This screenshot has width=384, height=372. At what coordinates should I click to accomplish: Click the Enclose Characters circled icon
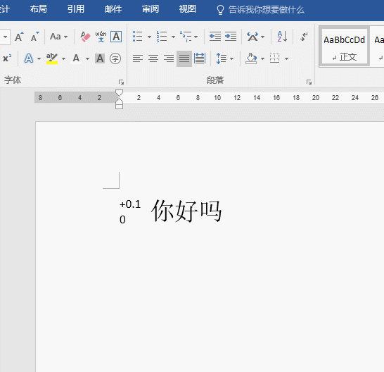(x=115, y=58)
